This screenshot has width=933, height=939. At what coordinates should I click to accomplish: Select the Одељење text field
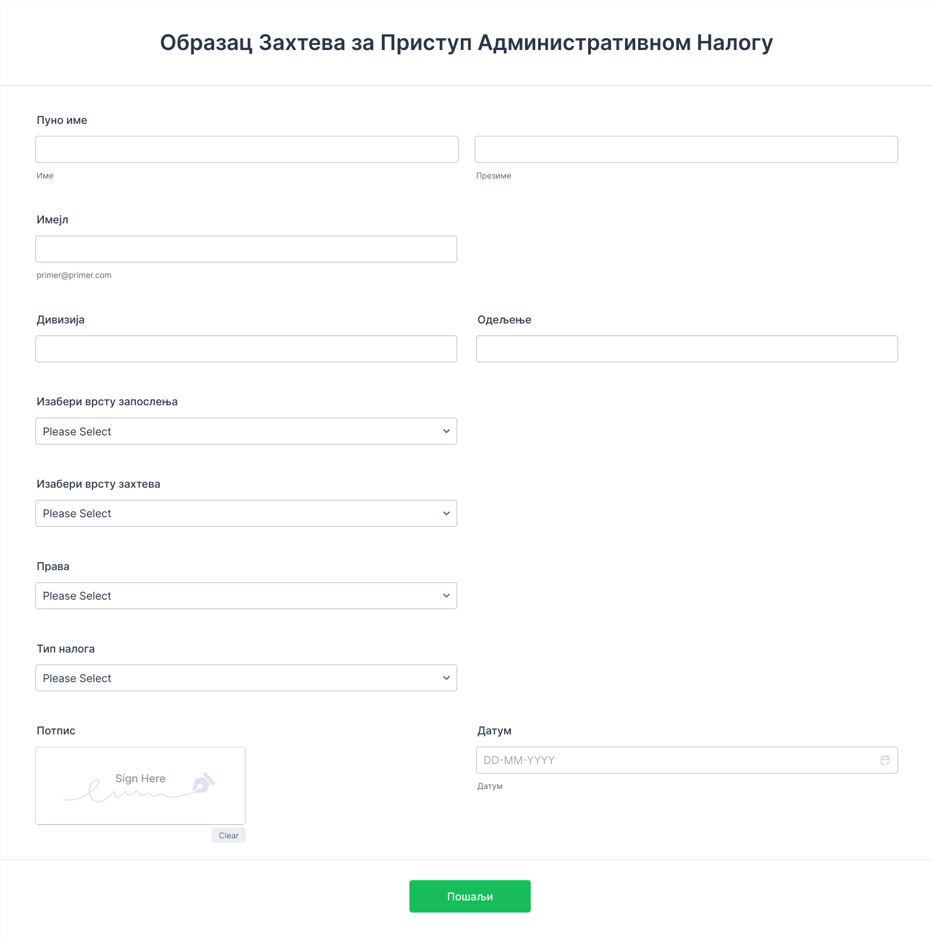[687, 349]
